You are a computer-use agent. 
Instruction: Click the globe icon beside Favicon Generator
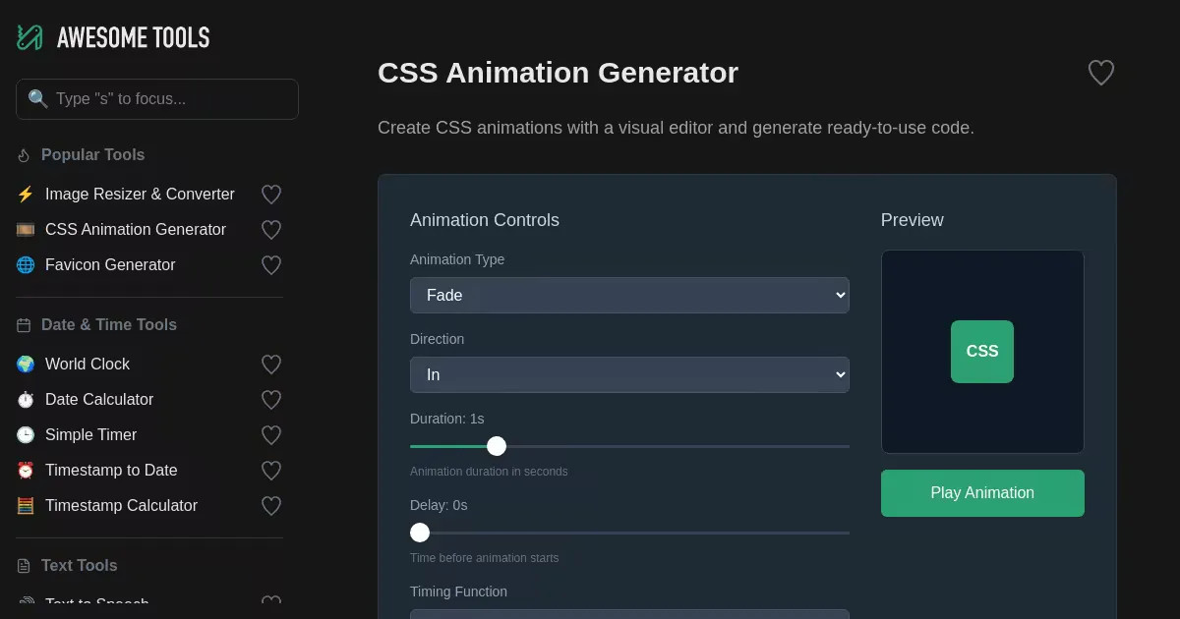(26, 265)
